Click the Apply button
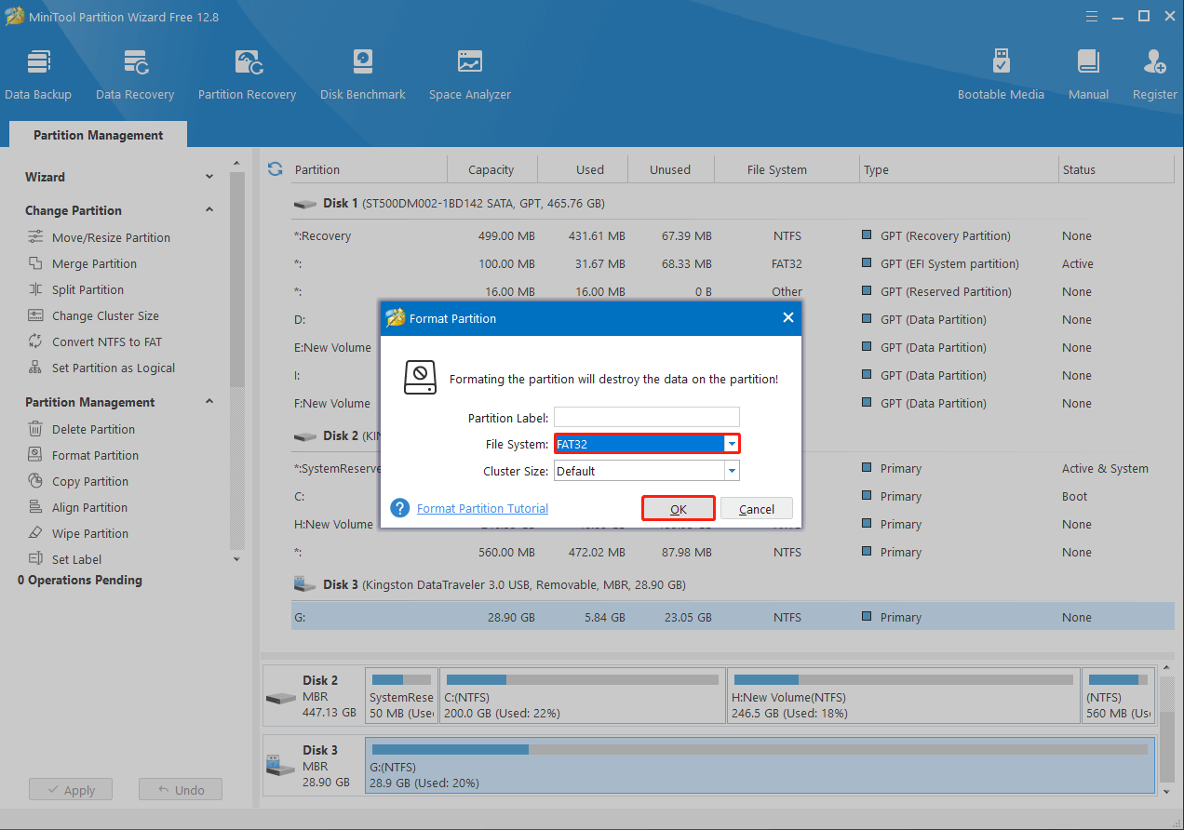This screenshot has width=1184, height=830. coord(71,790)
